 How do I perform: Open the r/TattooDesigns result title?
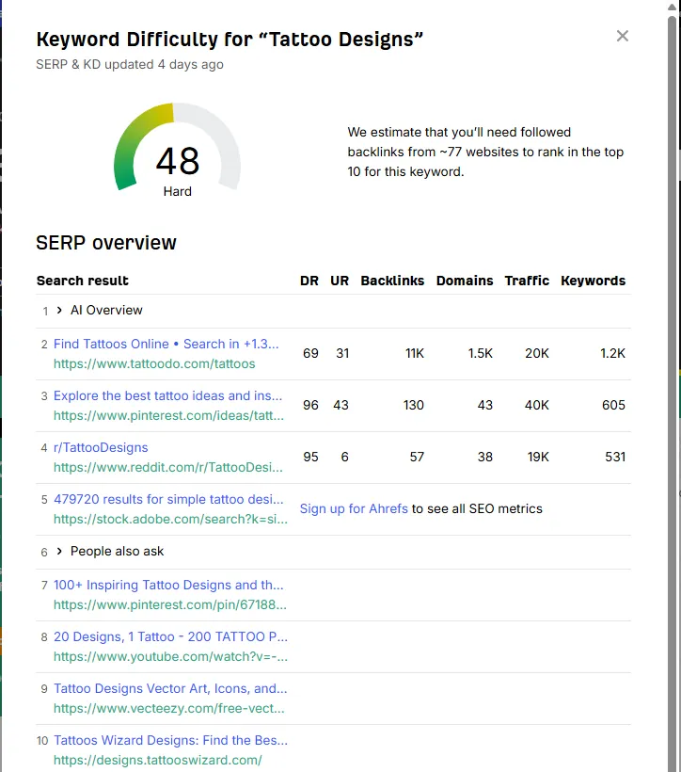(101, 447)
